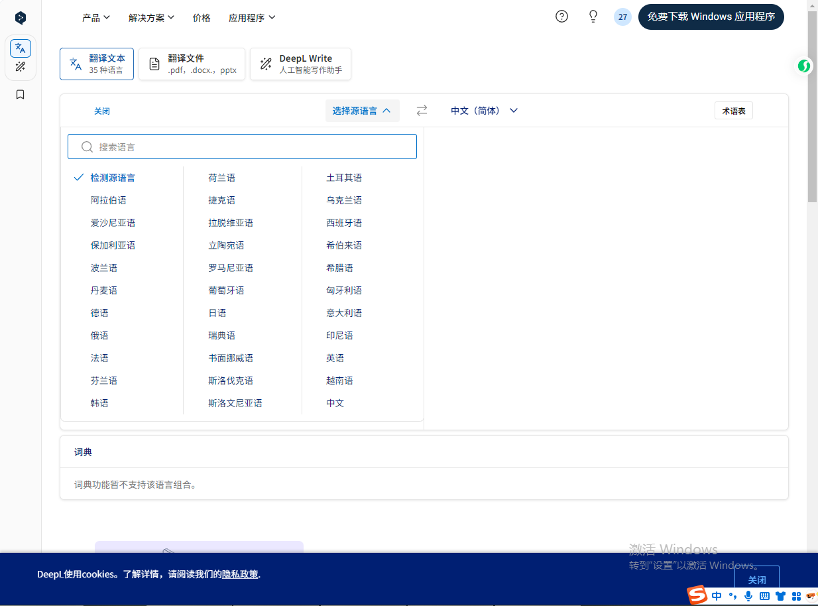Pick 西班牙语 as source language
818x606 pixels.
[344, 223]
